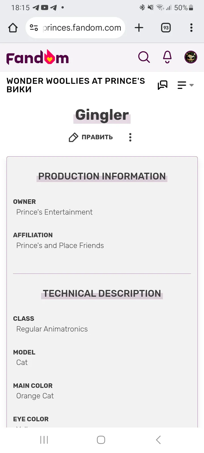Select the Gingler page heading
This screenshot has height=453, width=204.
pyautogui.click(x=102, y=115)
